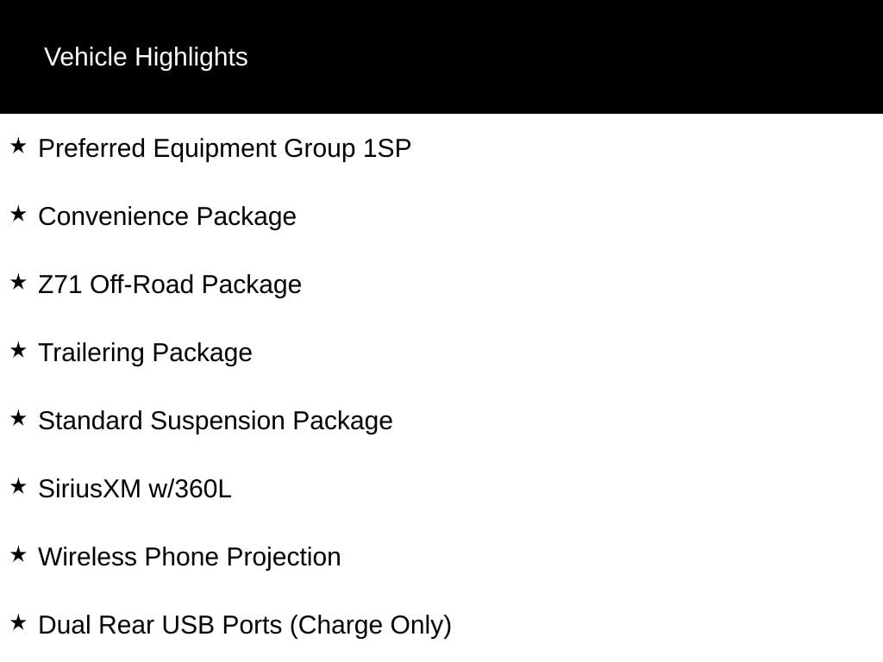
Task: Select the Preferred Equipment Group 1SP text
Action: [225, 149]
